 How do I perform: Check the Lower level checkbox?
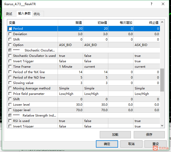pos(10,104)
